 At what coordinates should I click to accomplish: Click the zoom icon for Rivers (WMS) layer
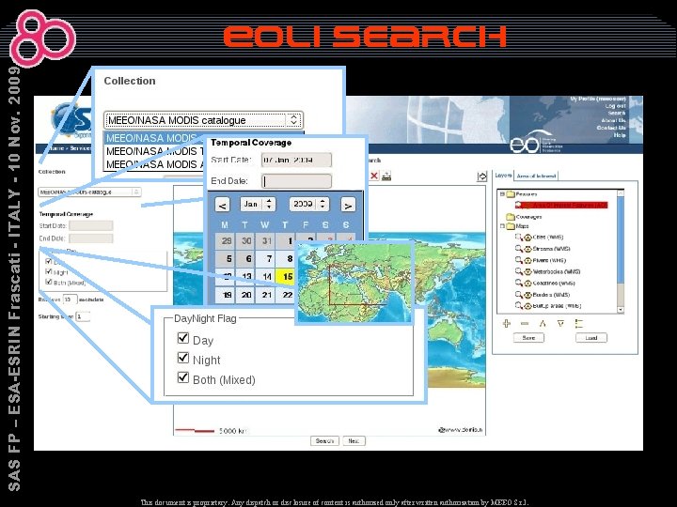point(518,260)
